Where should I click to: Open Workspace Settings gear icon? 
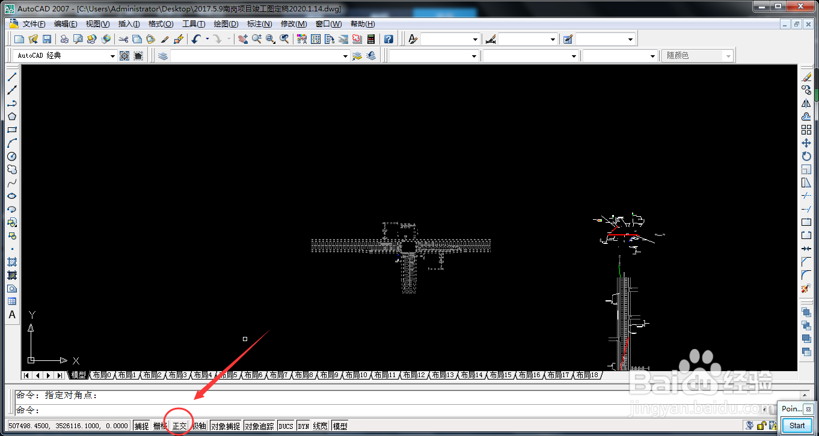click(x=124, y=56)
